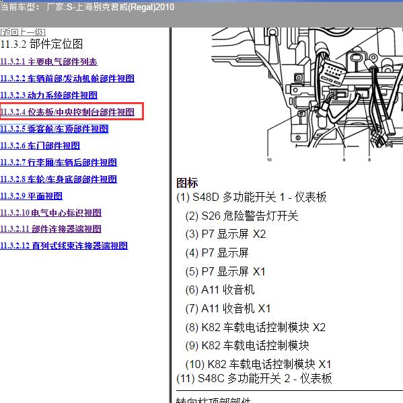Viewport: 403px width, 403px height.
Task: Click the 当前车型 vehicle model header text
Action: [x=87, y=7]
